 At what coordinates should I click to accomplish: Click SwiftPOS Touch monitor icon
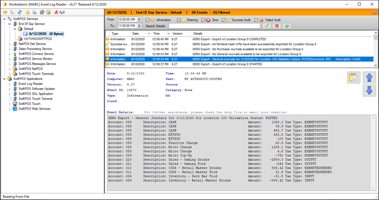(15, 104)
